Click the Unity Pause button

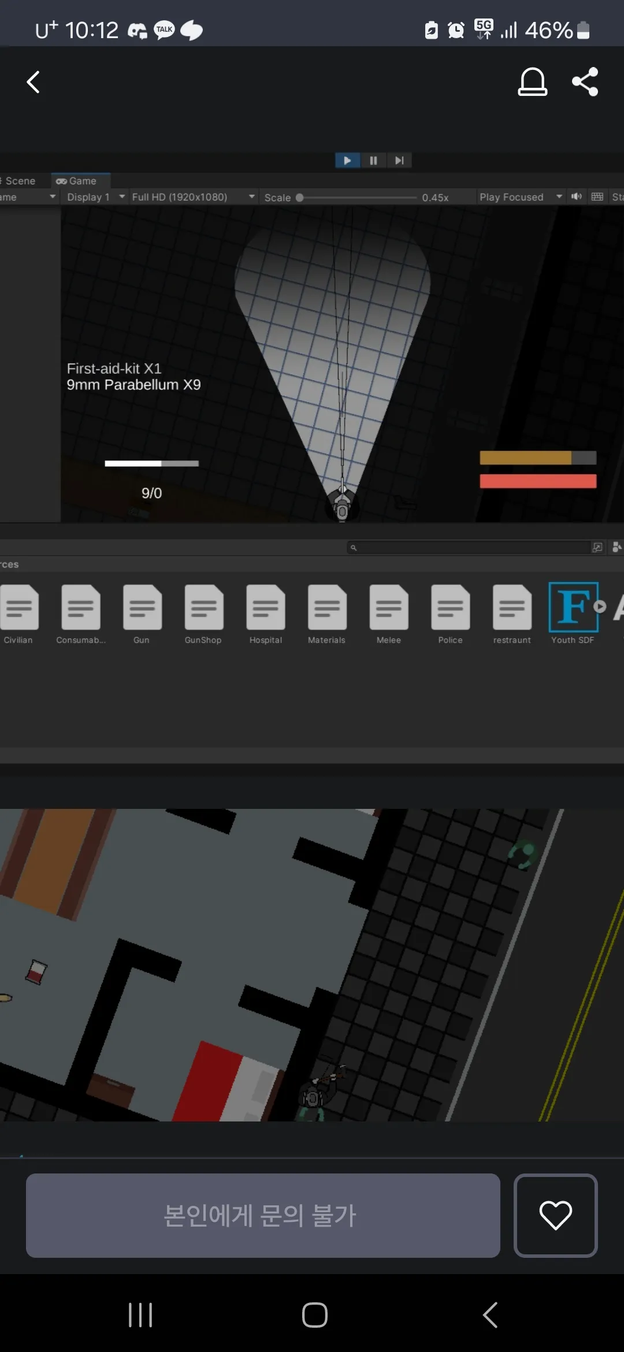(x=373, y=160)
